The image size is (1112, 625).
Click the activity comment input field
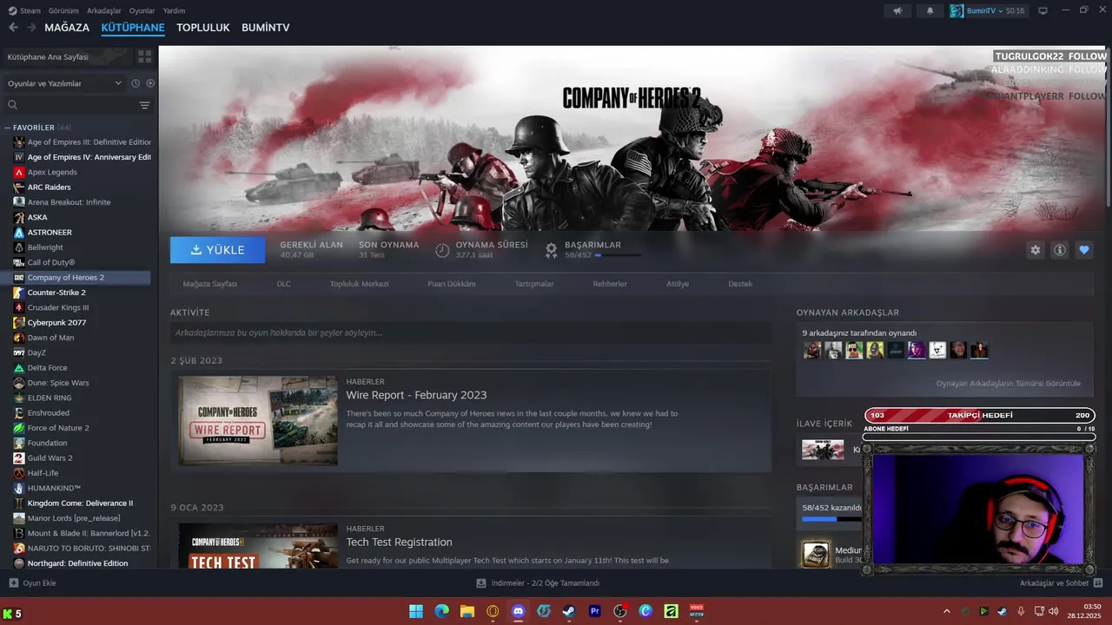tap(471, 332)
